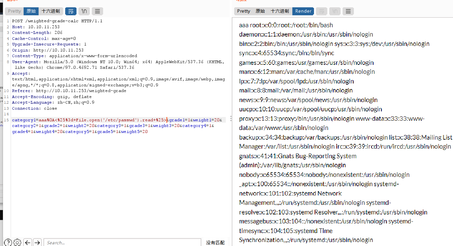The height and width of the screenshot is (246, 453).
Task: Click the news:x:9:9 response line
Action: (x=308, y=100)
